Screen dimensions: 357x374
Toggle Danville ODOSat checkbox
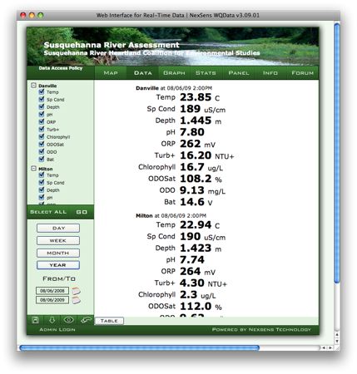pos(42,144)
